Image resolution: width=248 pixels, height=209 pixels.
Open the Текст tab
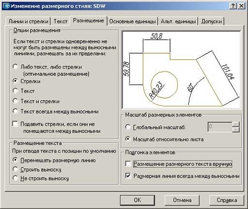click(x=61, y=21)
